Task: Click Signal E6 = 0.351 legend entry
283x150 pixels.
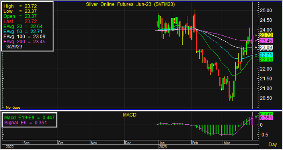Action: (x=25, y=123)
